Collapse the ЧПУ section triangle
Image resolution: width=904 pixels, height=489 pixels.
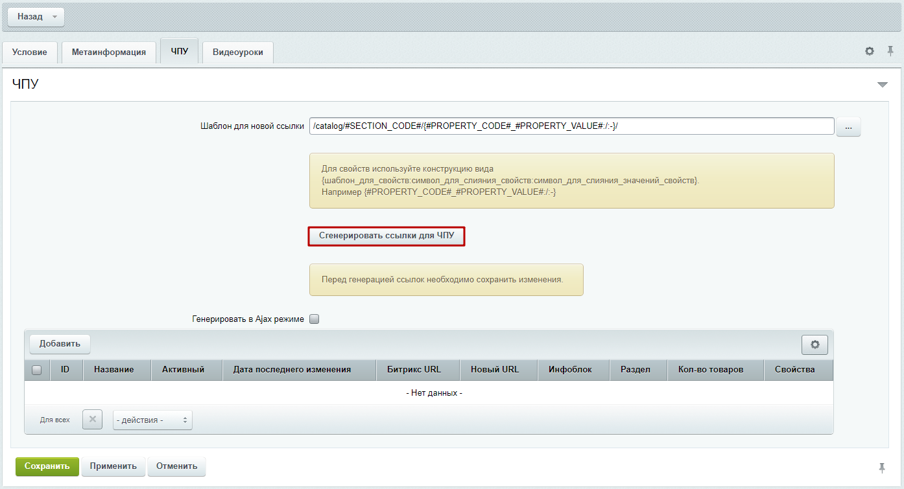click(x=882, y=85)
